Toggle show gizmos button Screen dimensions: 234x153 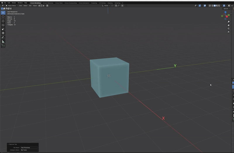(x=199, y=6)
